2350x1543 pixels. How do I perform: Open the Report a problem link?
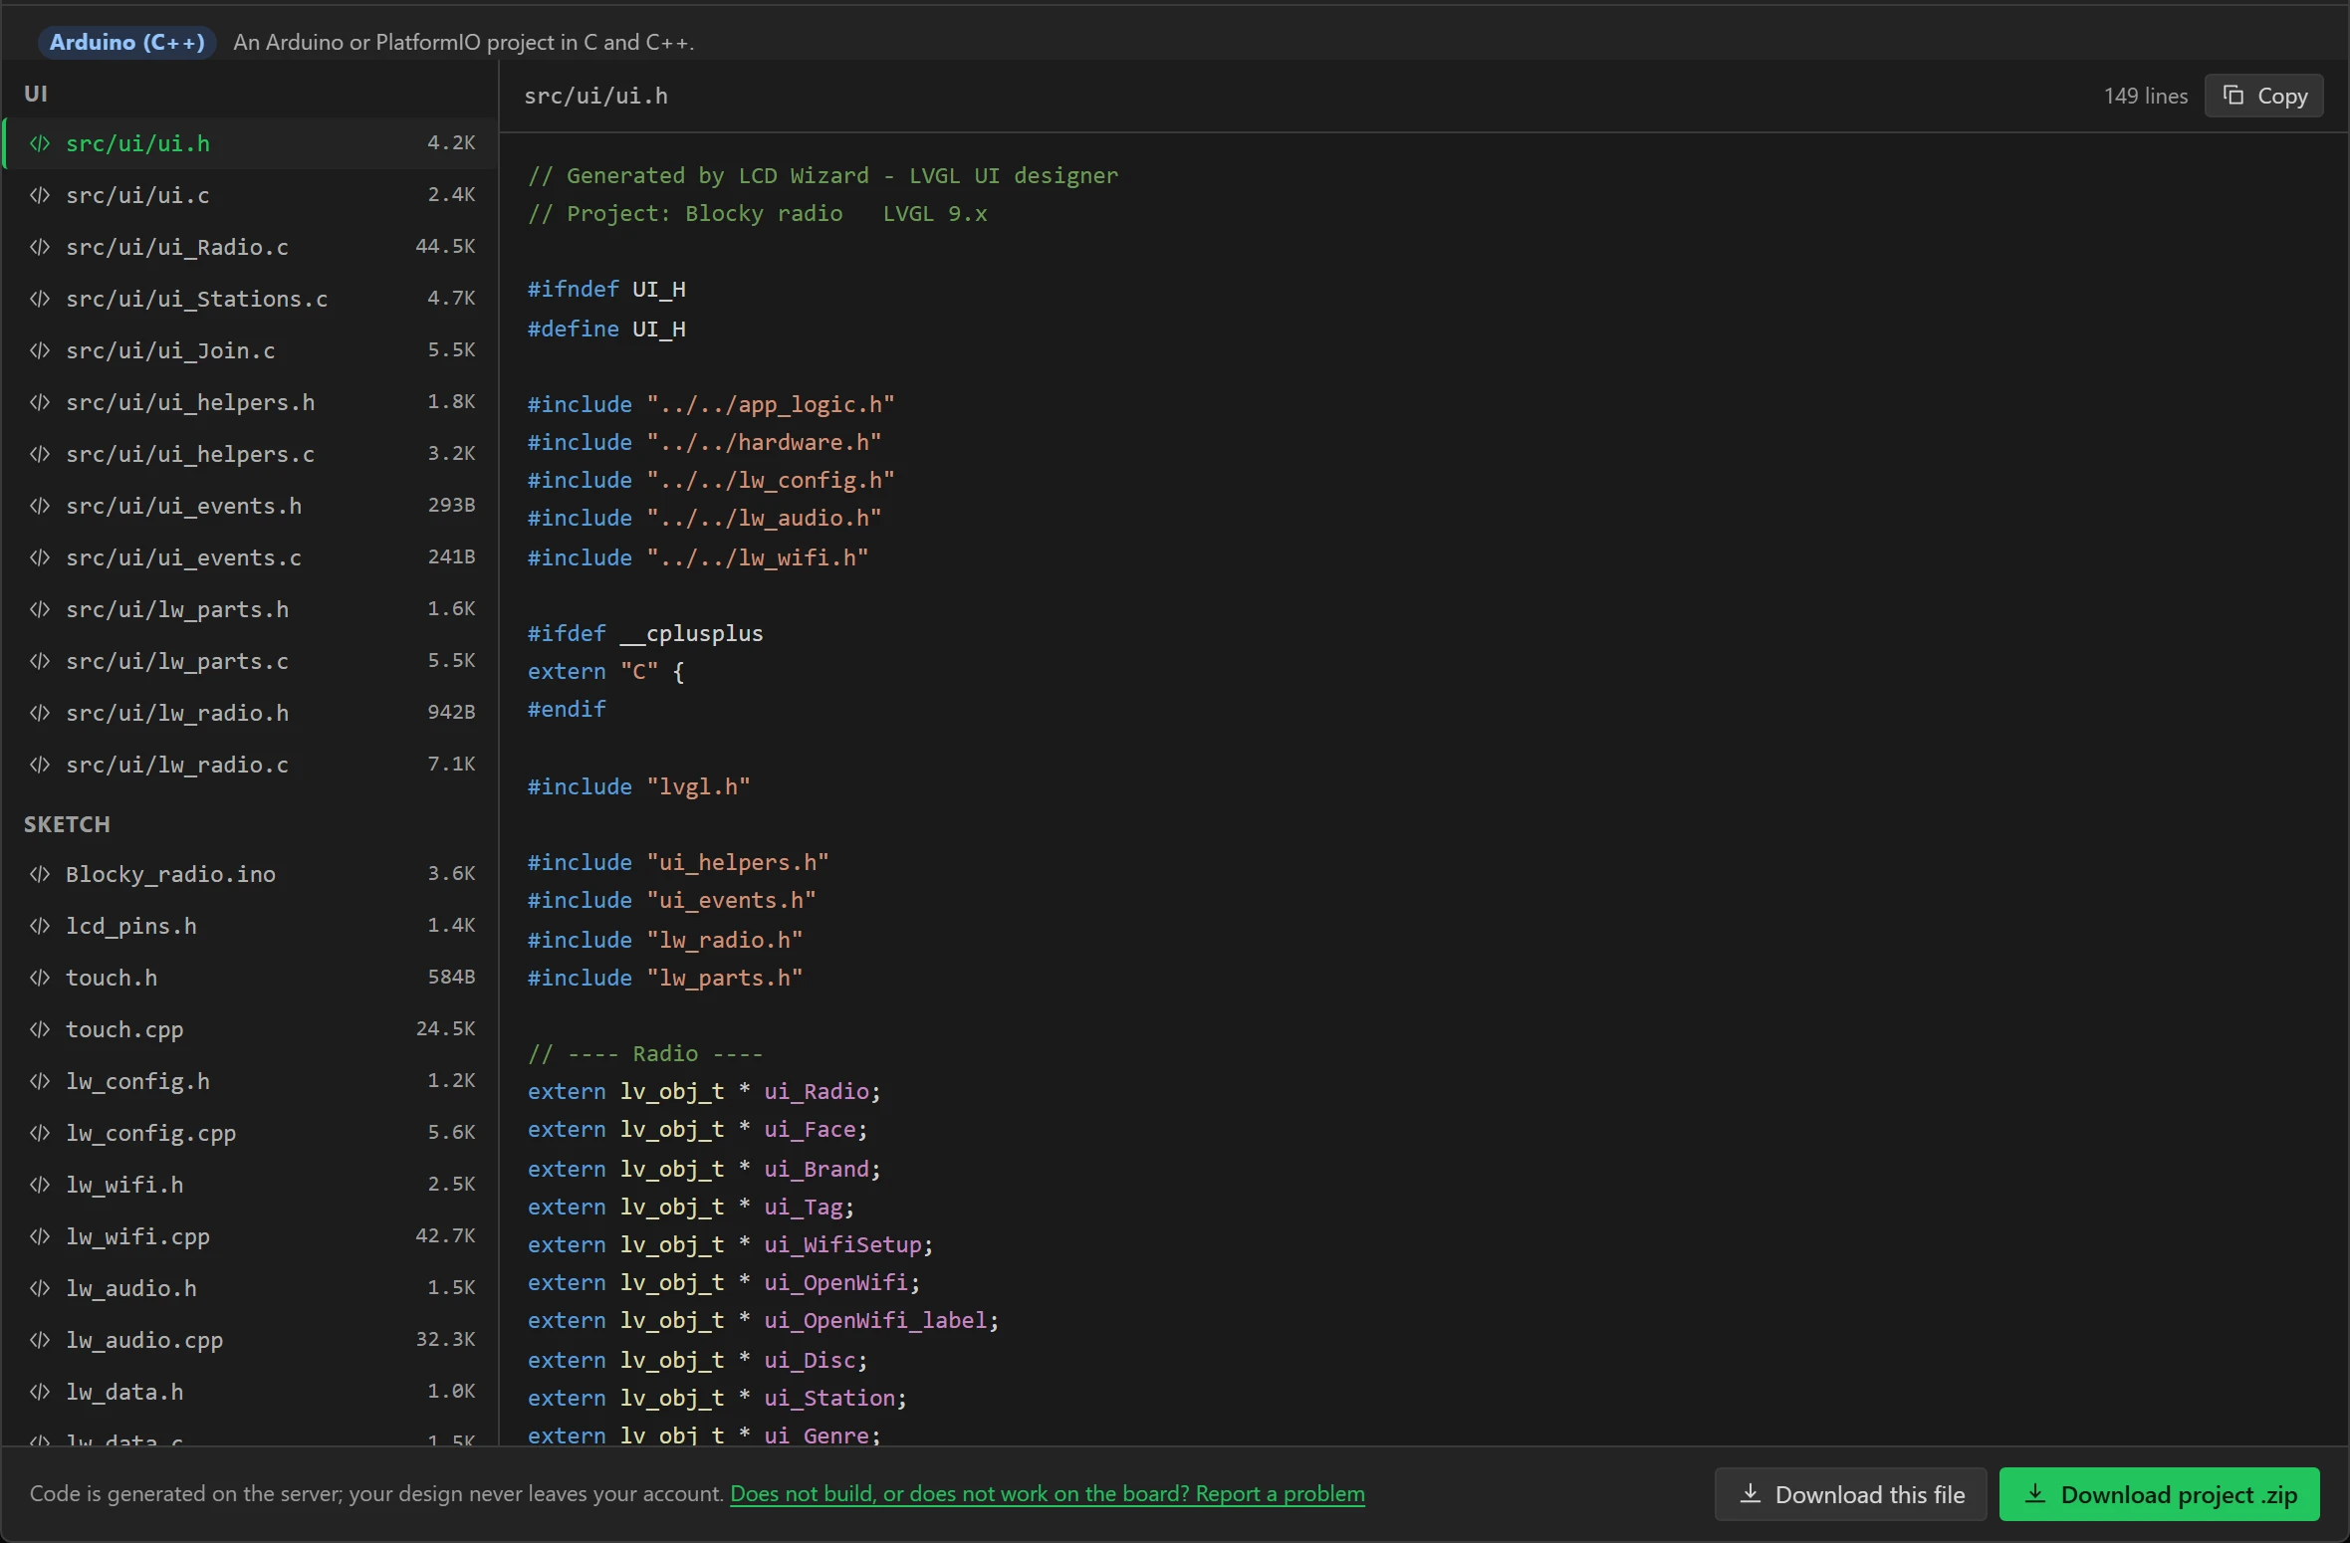click(x=1048, y=1494)
